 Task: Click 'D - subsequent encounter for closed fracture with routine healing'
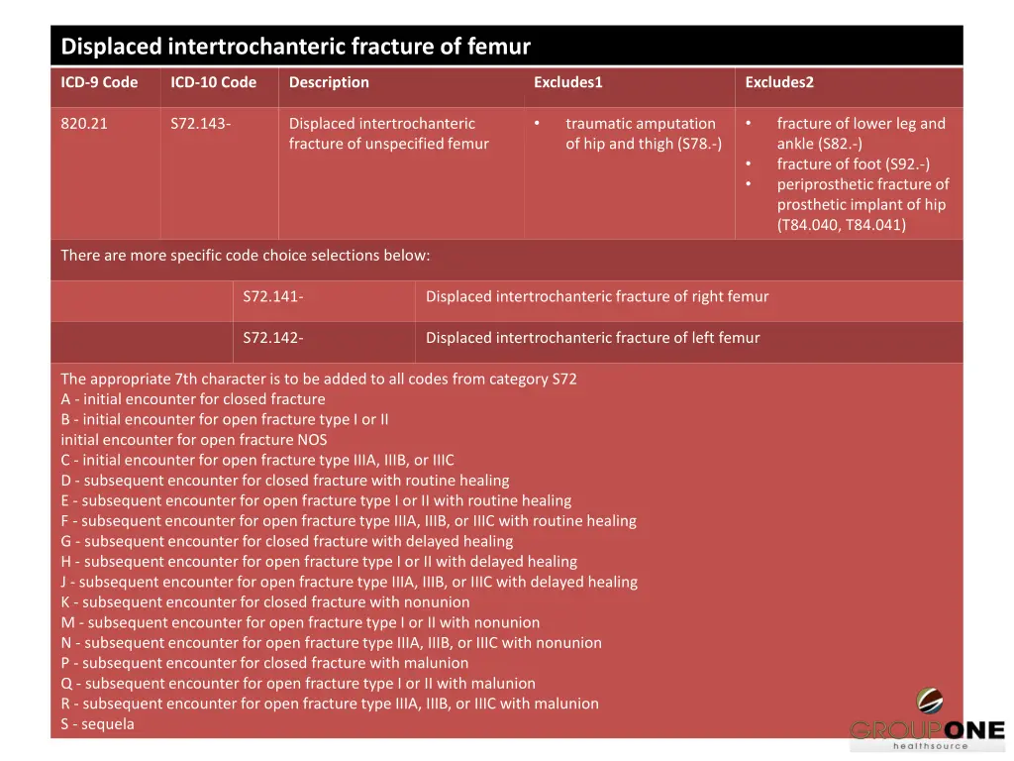285,481
